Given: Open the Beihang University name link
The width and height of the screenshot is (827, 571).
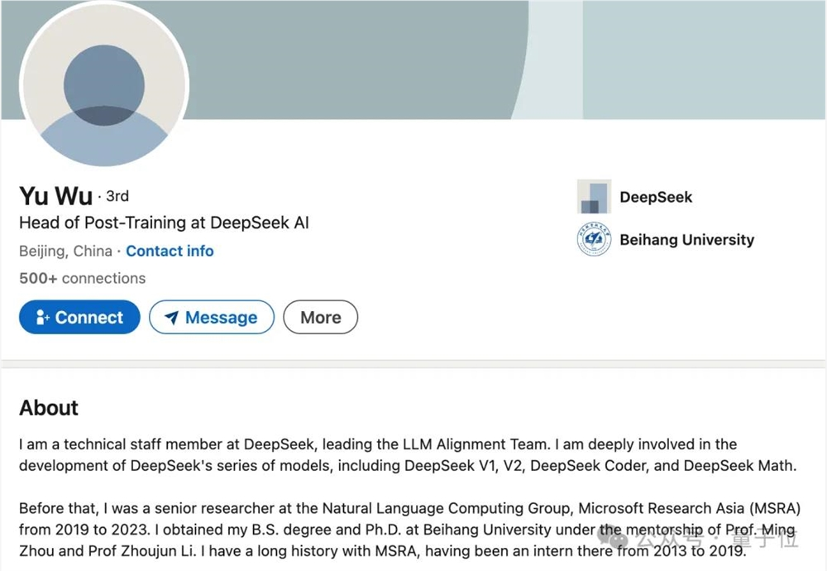Looking at the screenshot, I should coord(686,240).
